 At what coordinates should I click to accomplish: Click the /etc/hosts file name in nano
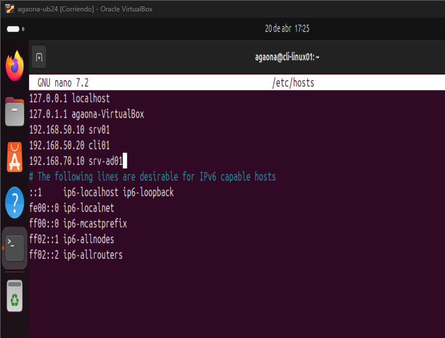coord(293,83)
